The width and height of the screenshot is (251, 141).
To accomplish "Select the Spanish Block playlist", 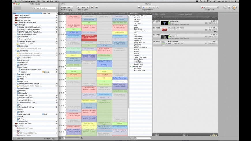I will (138, 63).
